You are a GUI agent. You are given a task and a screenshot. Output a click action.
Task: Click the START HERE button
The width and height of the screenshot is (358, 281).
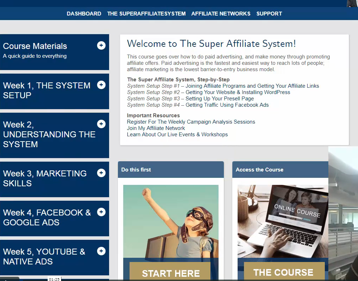pos(170,271)
